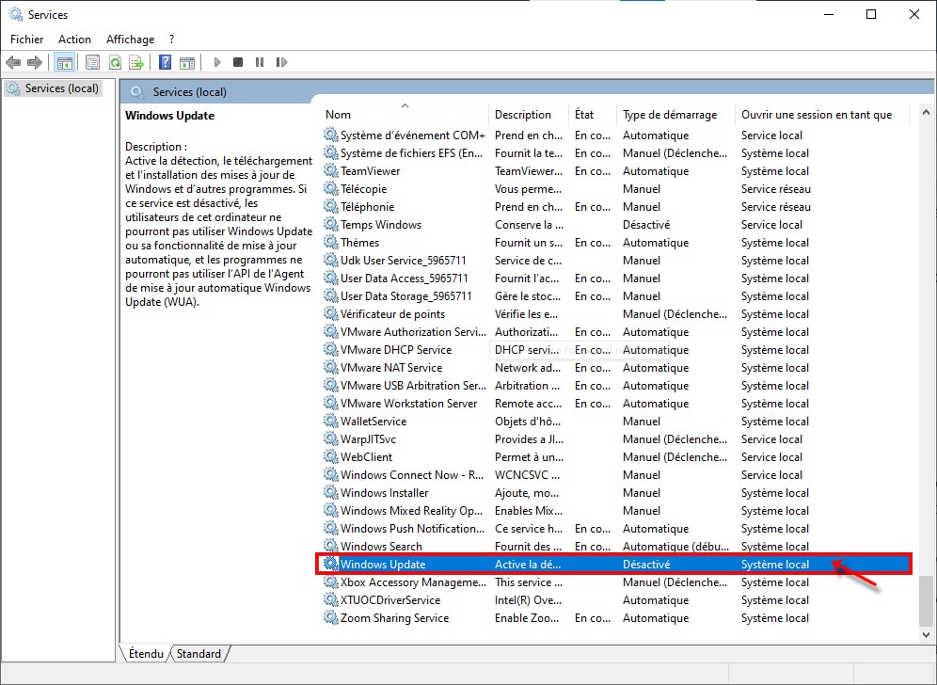Select Windows Mixed Reality OpenXR service
The image size is (937, 685).
[x=613, y=511]
